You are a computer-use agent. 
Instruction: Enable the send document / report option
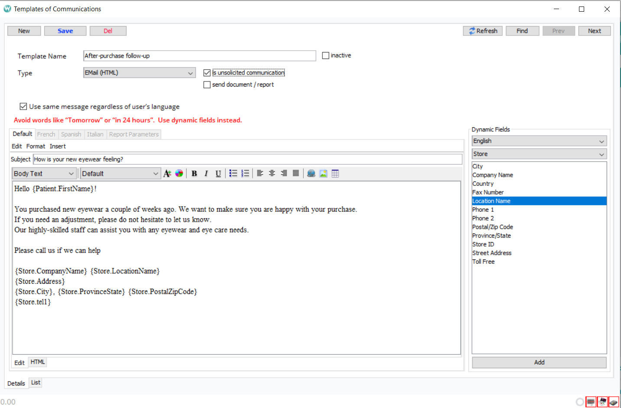pyautogui.click(x=207, y=84)
